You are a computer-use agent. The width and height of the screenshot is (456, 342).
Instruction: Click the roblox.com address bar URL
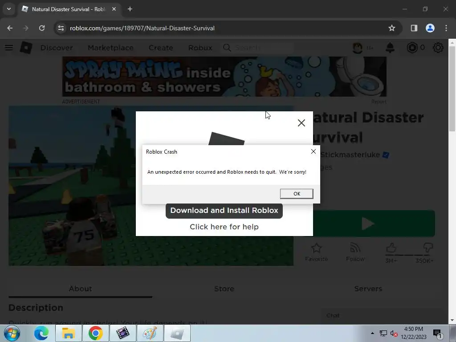(142, 28)
